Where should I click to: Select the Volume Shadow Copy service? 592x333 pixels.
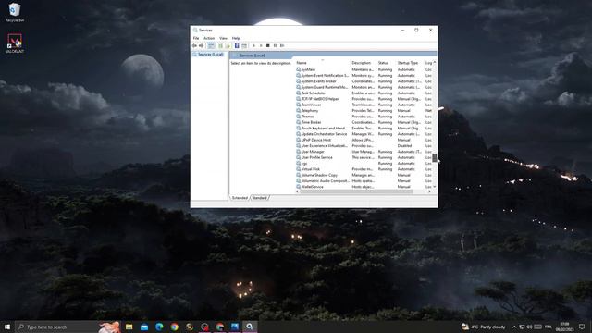364,175
